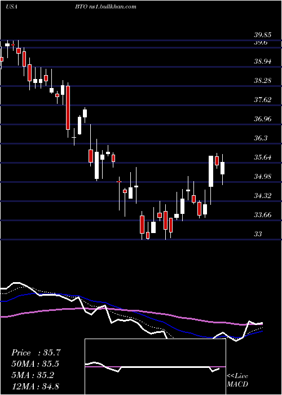Click the tall white candle reaching 35.64
Screen dimensions: 282x395
click(x=211, y=172)
